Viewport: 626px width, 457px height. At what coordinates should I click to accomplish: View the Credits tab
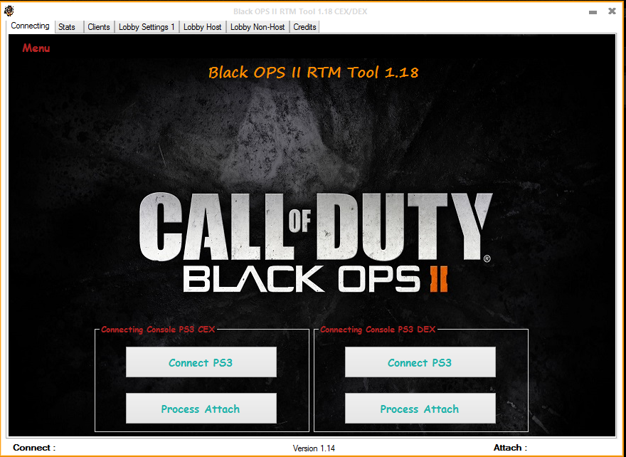pyautogui.click(x=304, y=27)
